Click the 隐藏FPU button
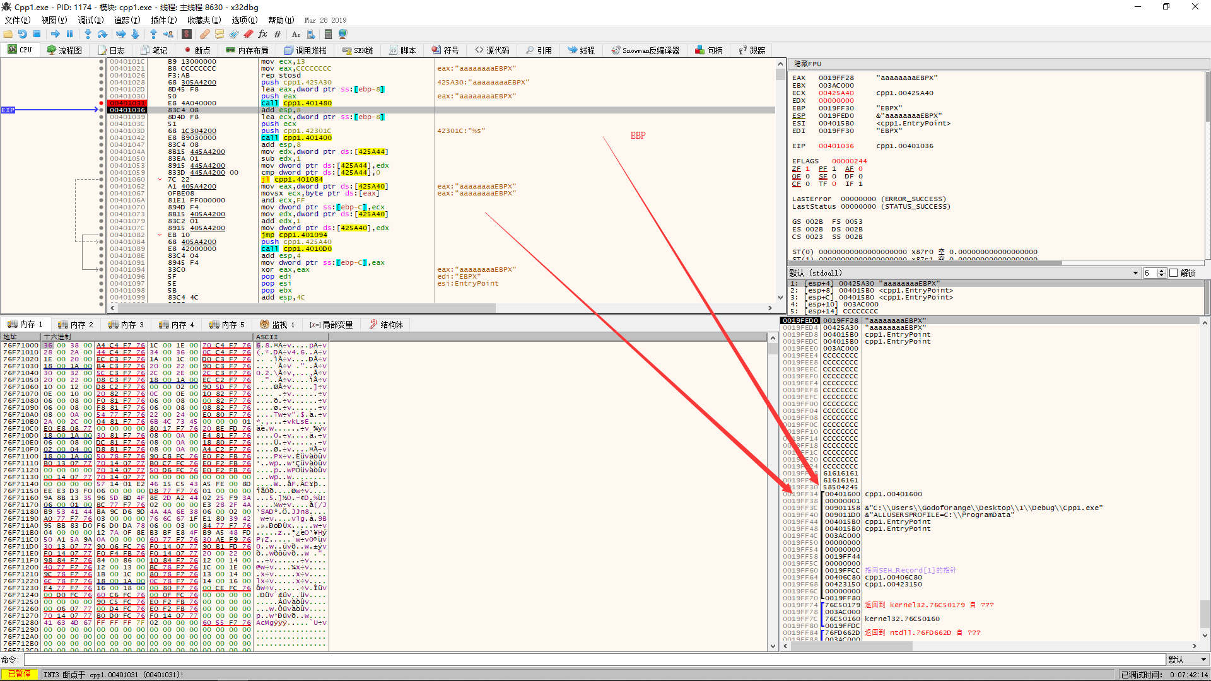This screenshot has width=1211, height=681. [x=807, y=64]
